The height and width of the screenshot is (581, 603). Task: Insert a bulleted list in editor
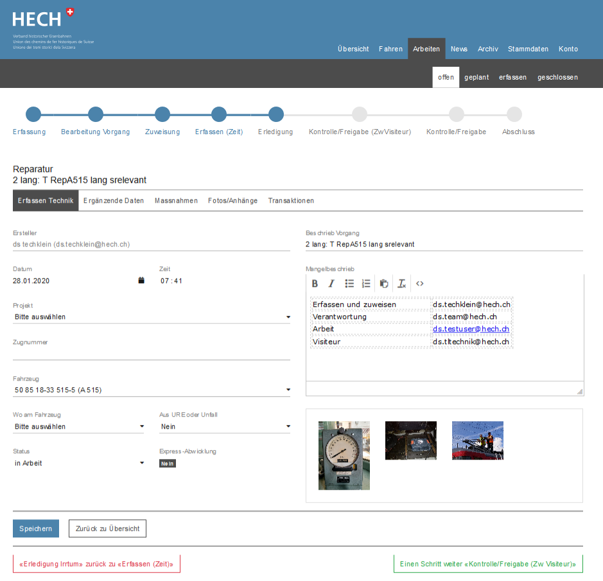coord(349,283)
